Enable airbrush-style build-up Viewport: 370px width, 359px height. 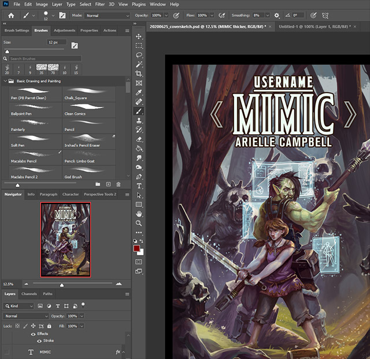[221, 16]
